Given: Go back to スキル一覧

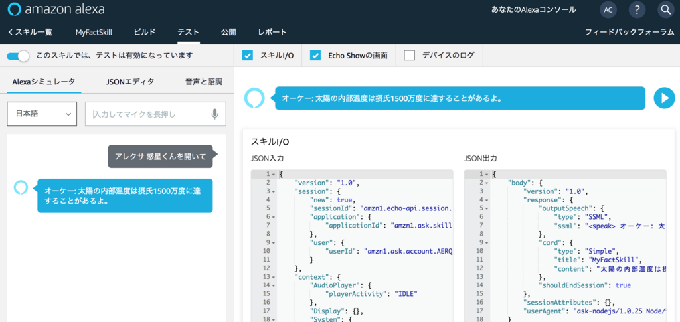Looking at the screenshot, I should pos(30,32).
